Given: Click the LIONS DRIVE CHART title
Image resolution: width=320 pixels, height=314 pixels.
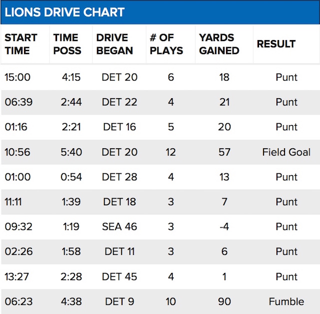Looking at the screenshot, I should click(65, 12).
